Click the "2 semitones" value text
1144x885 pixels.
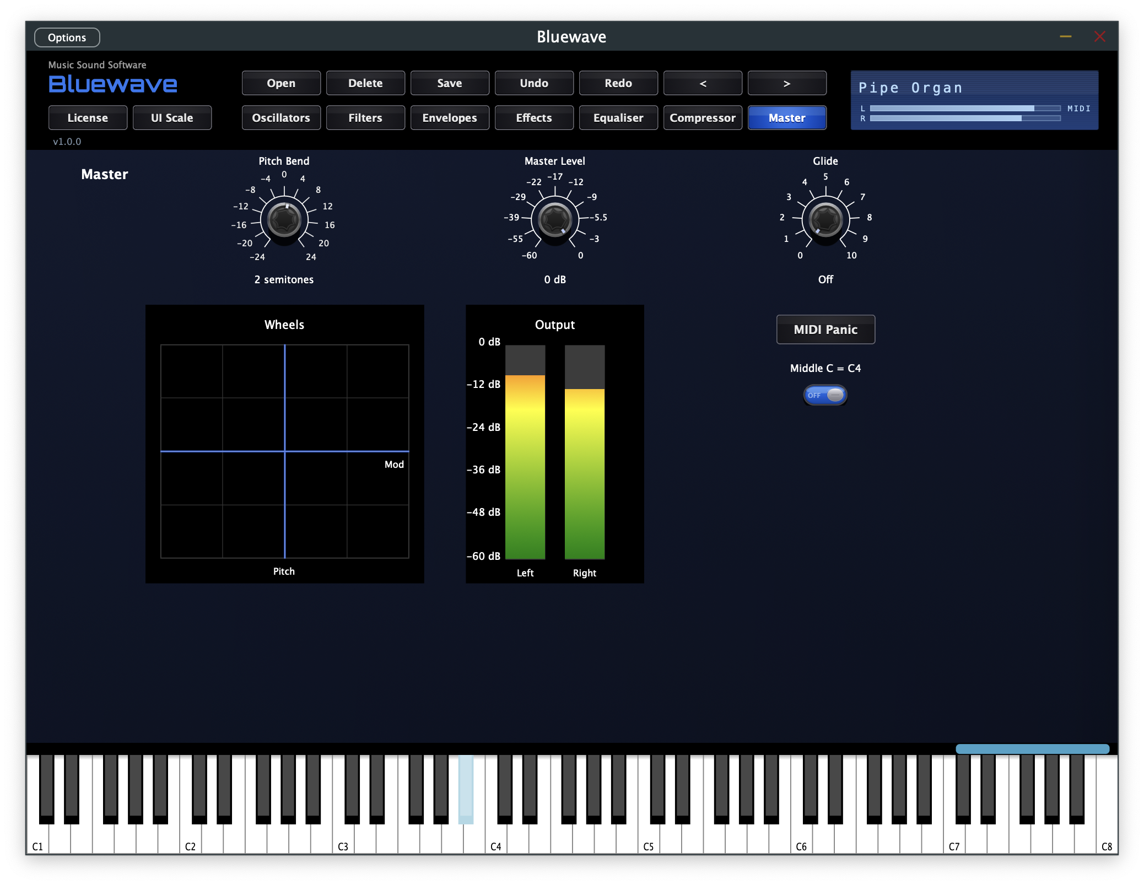click(284, 279)
